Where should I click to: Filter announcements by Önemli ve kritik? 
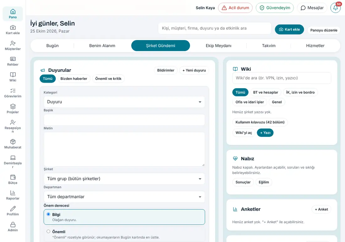pos(108,79)
